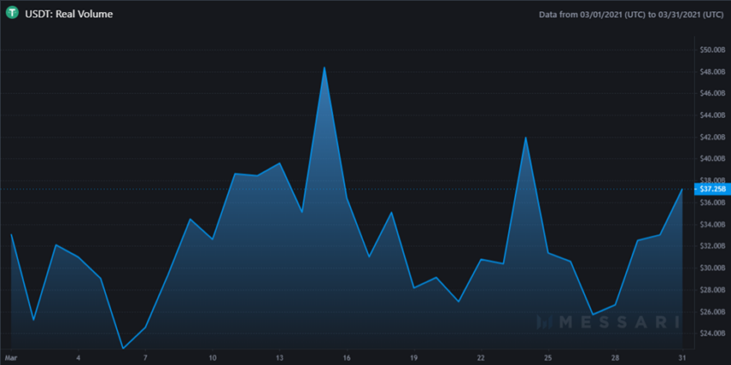731x365 pixels.
Task: Click the March 6 lowest volume point
Action: pyautogui.click(x=123, y=348)
